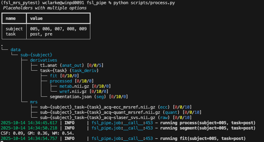
Task: Select the acq-slaser_svs.nii.gz raw file line
Action: 99,117
